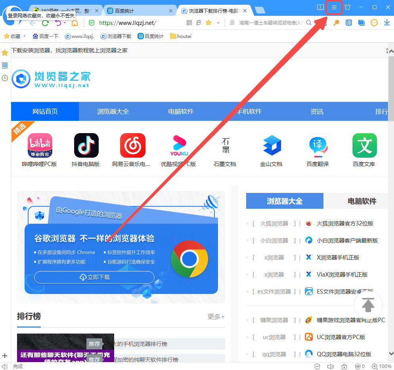The height and width of the screenshot is (370, 394).
Task: Open the skin changer shirt icon
Action: [x=348, y=7]
